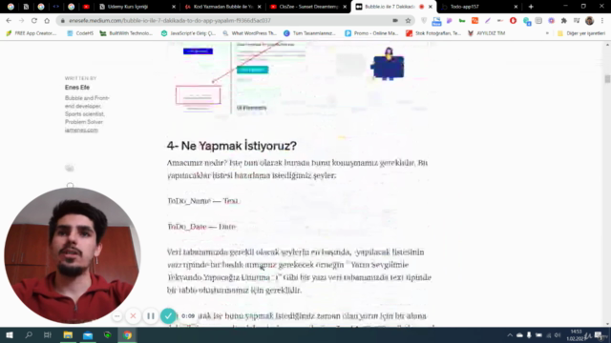Screen dimensions: 611x343
Task: Click the red Opera extension icon
Action: 513,21
